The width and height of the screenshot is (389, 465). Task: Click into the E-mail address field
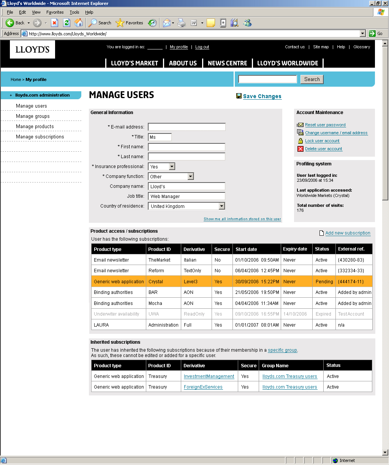coord(187,127)
